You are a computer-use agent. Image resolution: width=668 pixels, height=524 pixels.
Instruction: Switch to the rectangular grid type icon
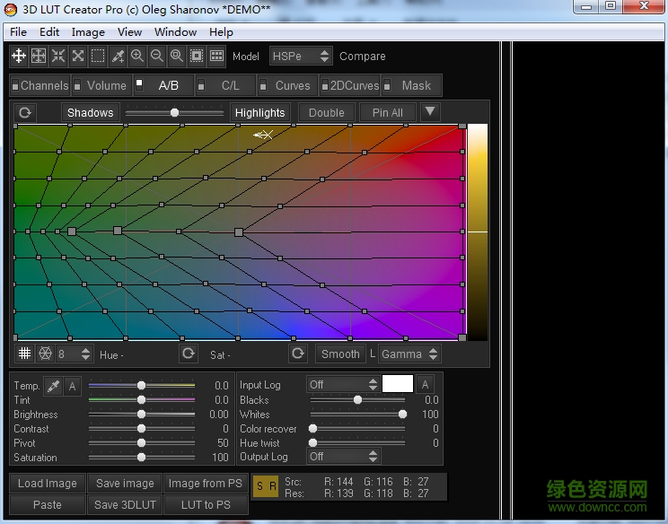25,354
